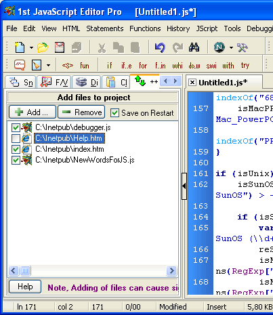The image size is (273, 315).
Task: Open Find with the binoculars icon
Action: coord(194,47)
